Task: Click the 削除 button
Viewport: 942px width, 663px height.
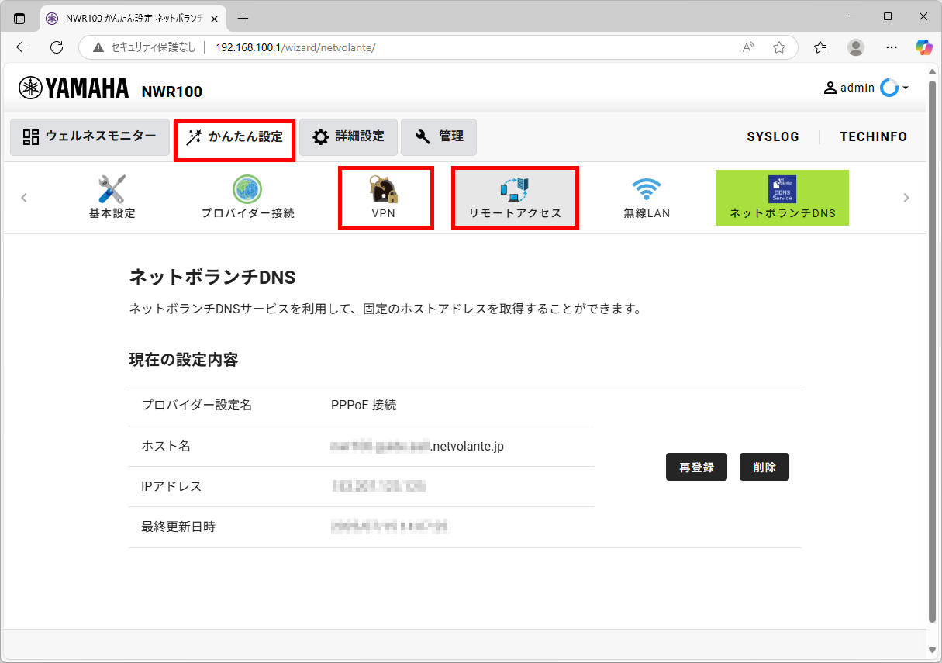Action: tap(764, 467)
